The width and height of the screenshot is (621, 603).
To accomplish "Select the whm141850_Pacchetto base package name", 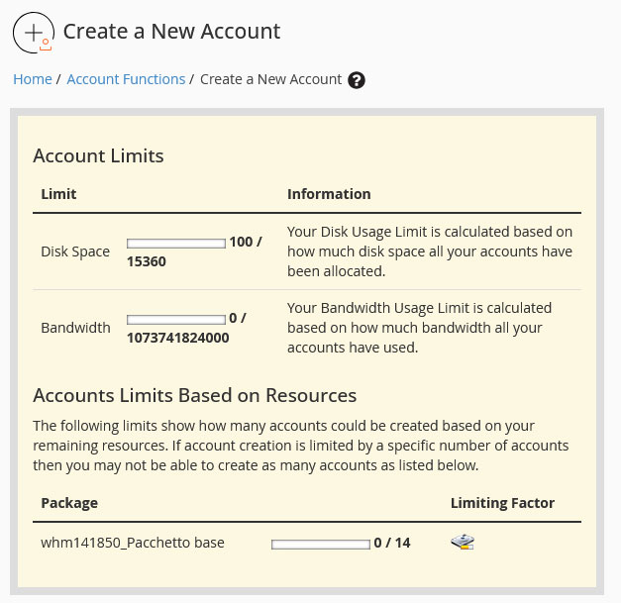I will pyautogui.click(x=133, y=543).
